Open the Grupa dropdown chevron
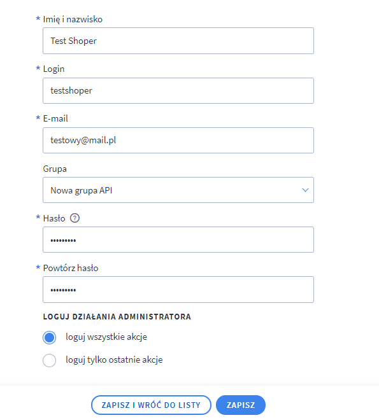Screen dimensions: 379x420 [x=305, y=190]
